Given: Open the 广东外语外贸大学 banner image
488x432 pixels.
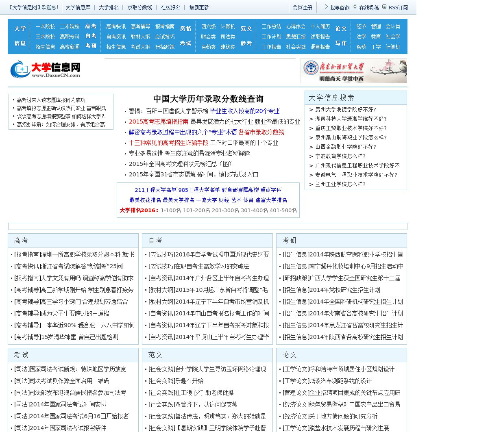Looking at the screenshot, I should click(353, 71).
